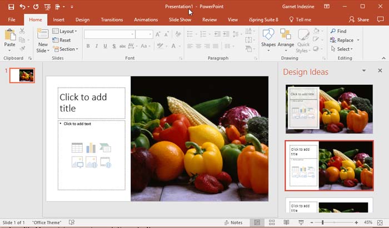Image resolution: width=389 pixels, height=228 pixels.
Task: Toggle Bold formatting
Action: (89, 47)
